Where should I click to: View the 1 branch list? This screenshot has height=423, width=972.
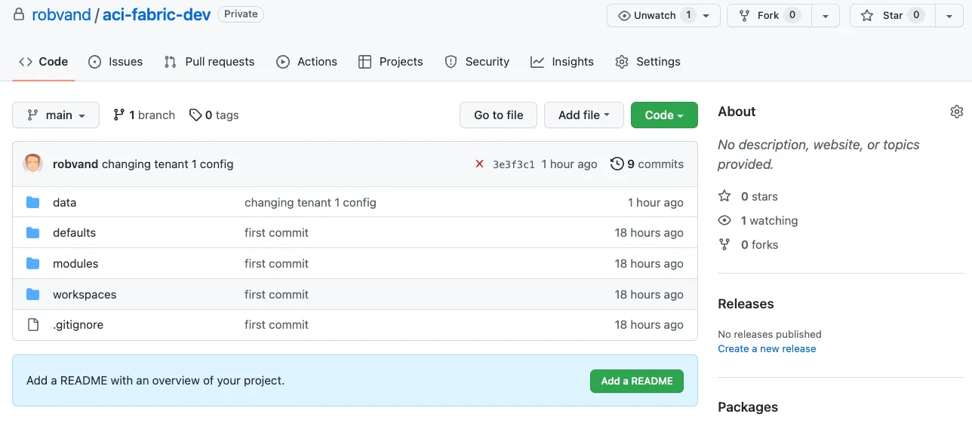(x=144, y=115)
